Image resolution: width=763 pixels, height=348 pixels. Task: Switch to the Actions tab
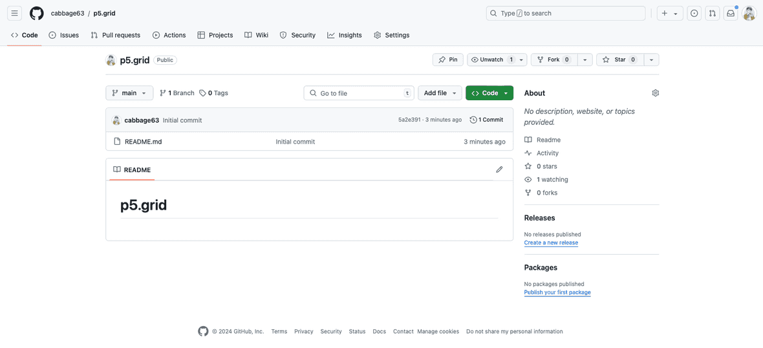[x=169, y=35]
